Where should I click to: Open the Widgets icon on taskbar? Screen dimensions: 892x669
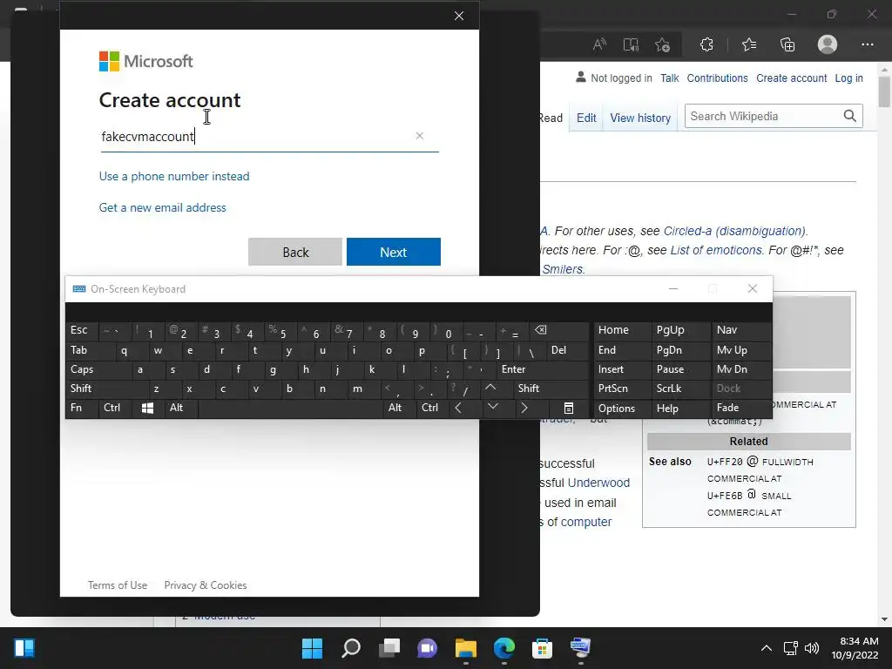coord(24,648)
